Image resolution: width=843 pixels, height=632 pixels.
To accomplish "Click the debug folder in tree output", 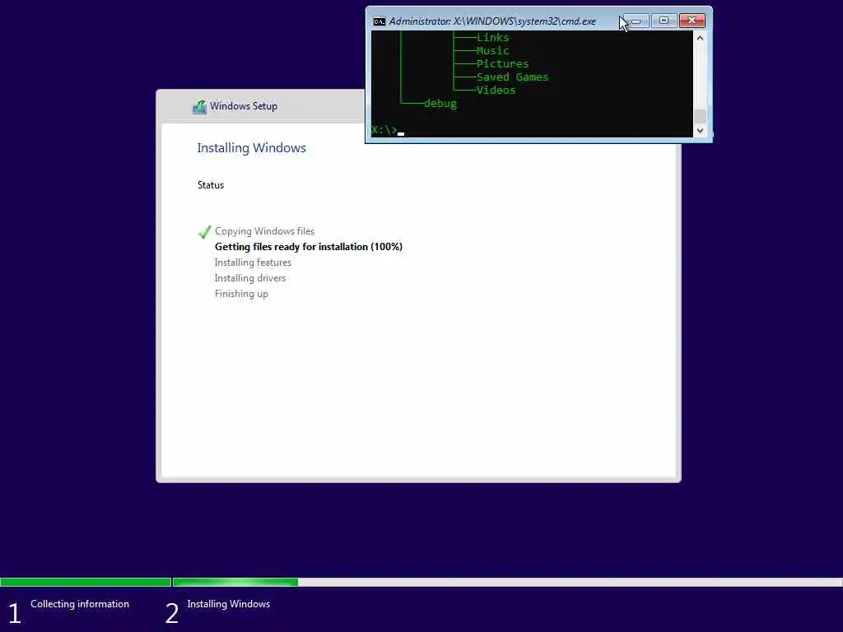I will tap(440, 103).
